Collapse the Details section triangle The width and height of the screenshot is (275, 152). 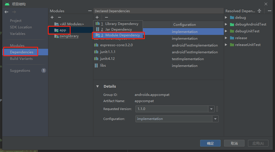tap(98, 86)
